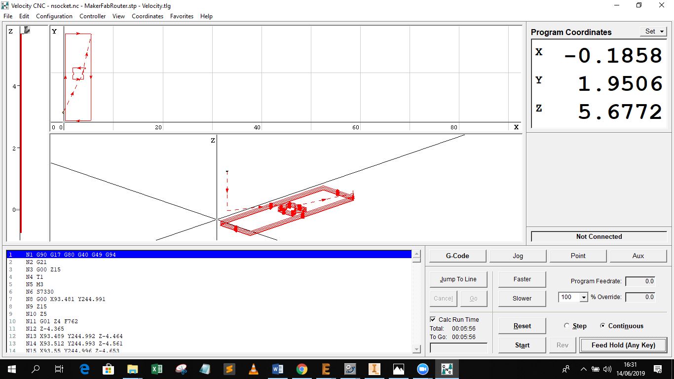Open the Windows Start menu

[11, 369]
